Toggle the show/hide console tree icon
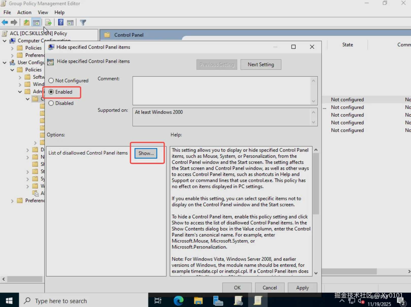 36,22
